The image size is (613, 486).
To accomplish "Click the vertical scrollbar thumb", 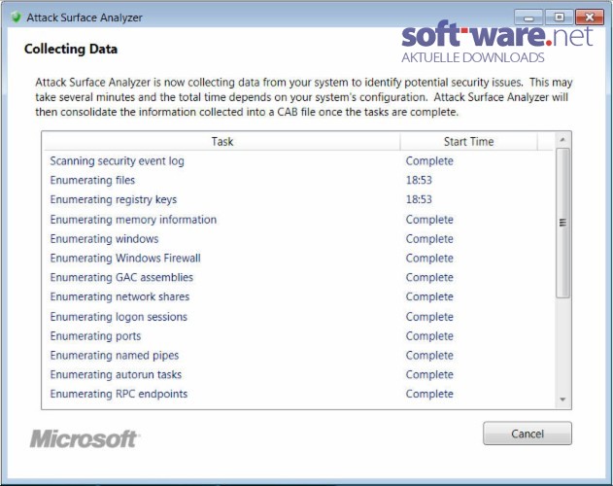I will pyautogui.click(x=562, y=223).
